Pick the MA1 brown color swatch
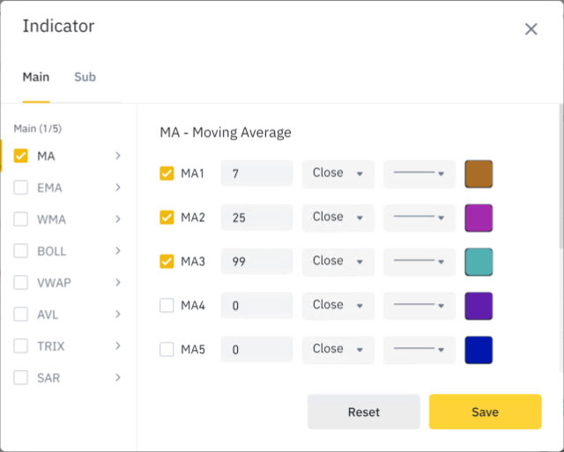564x452 pixels. (479, 174)
